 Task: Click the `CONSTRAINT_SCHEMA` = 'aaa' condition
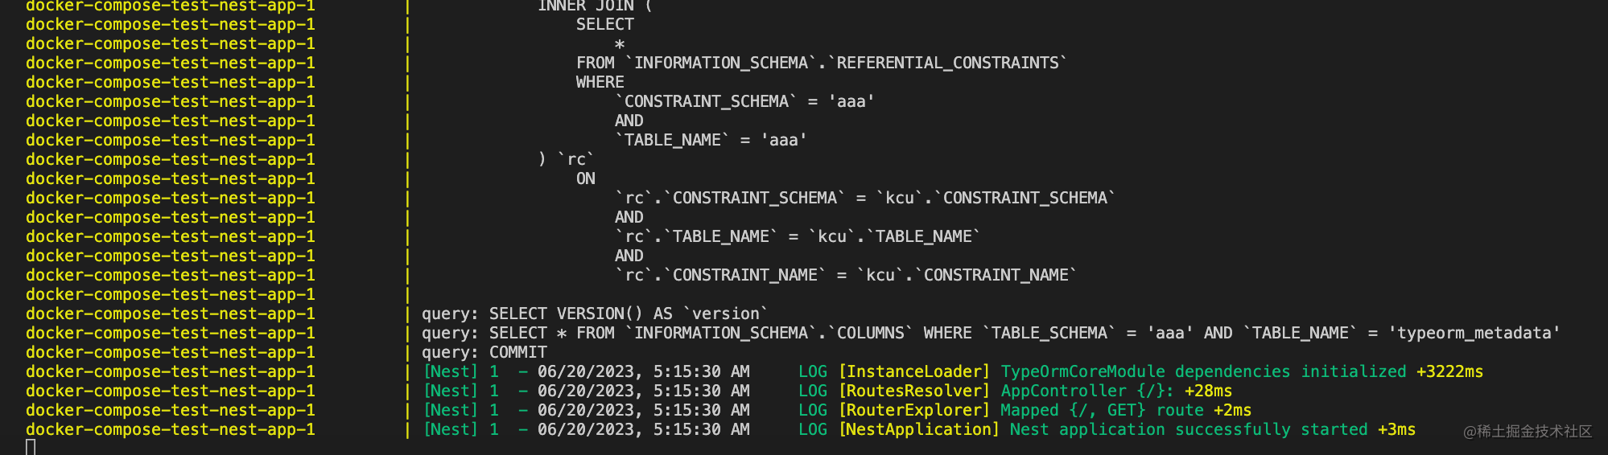[744, 101]
